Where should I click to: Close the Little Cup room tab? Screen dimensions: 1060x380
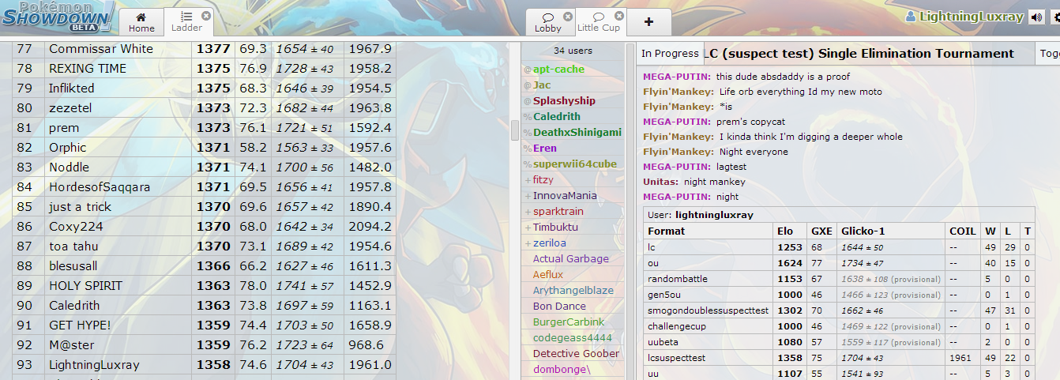pos(618,16)
